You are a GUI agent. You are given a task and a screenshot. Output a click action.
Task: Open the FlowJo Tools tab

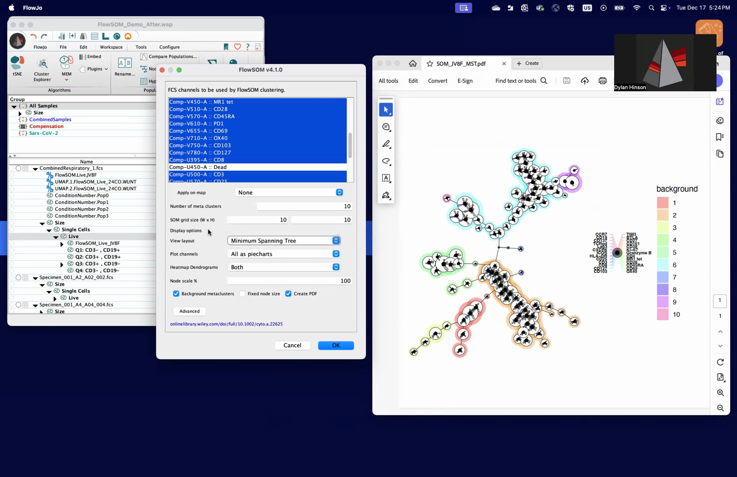coord(141,47)
